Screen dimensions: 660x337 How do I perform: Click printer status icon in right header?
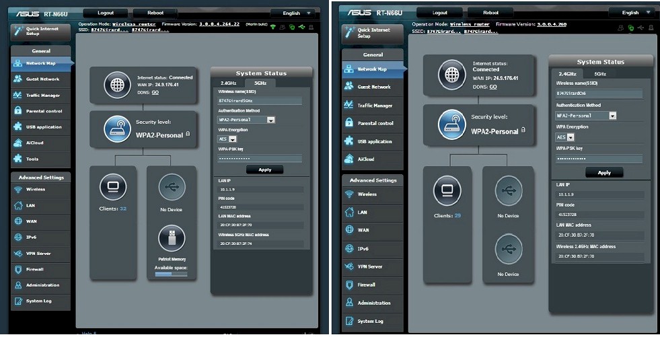[650, 28]
